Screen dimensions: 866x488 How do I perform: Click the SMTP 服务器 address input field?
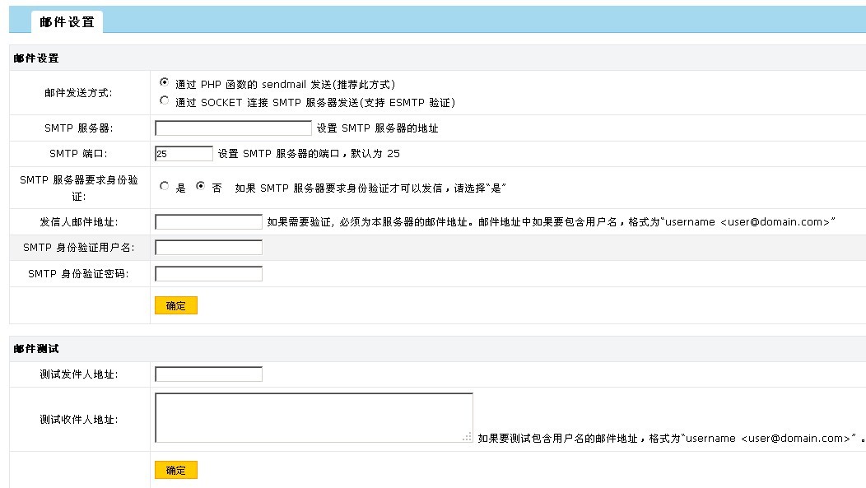233,128
